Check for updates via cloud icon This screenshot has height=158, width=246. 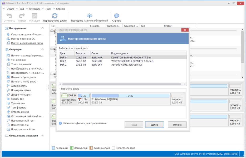(90, 16)
